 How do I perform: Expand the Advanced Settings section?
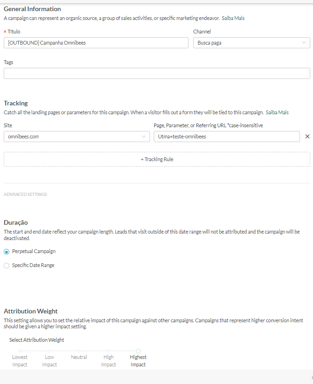[26, 195]
